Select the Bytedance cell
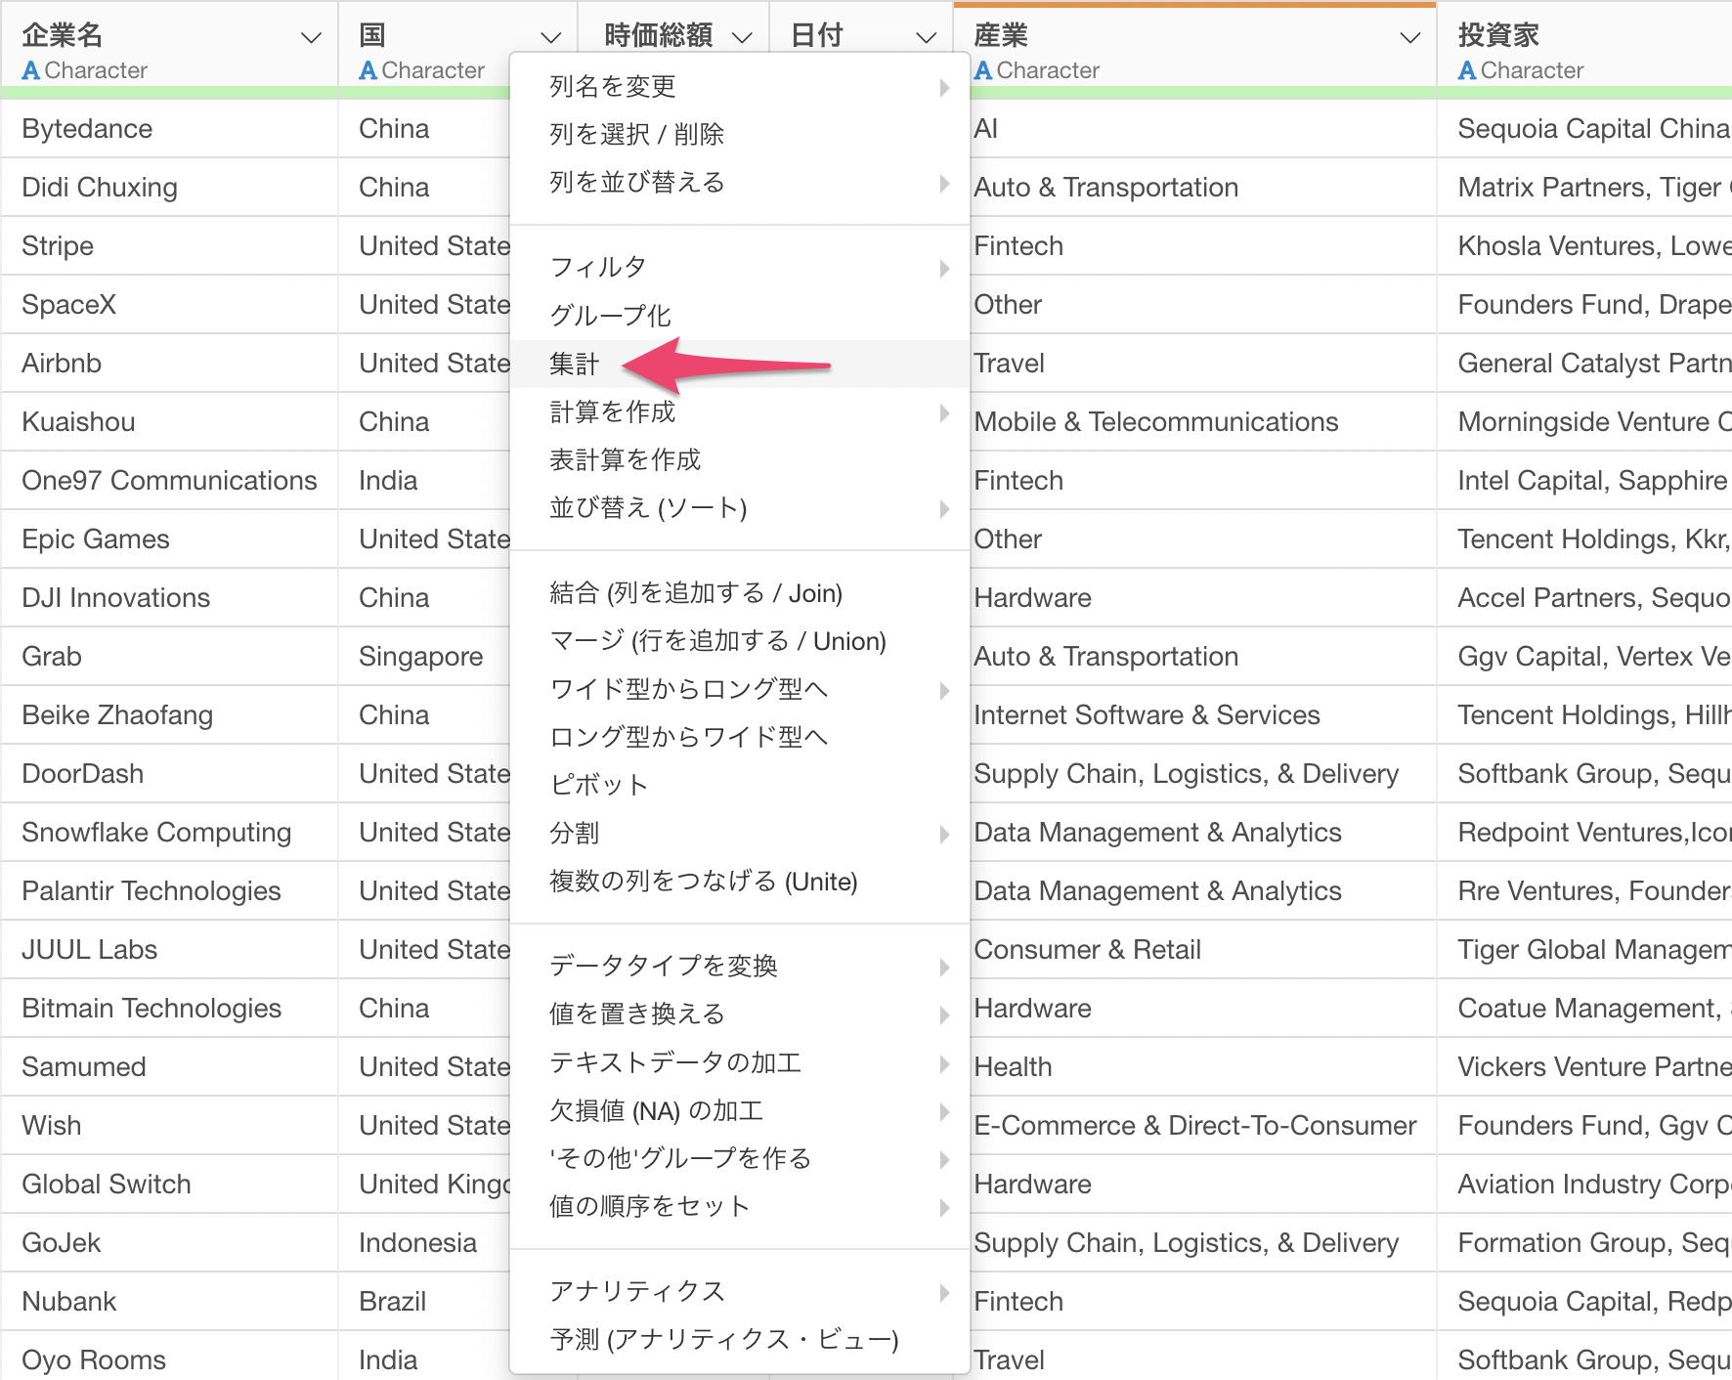Screen dimensions: 1732x1380 169,129
